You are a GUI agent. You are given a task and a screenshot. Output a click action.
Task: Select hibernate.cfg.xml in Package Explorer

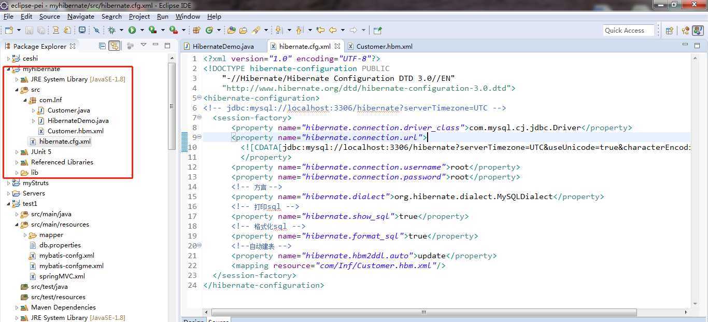[65, 142]
